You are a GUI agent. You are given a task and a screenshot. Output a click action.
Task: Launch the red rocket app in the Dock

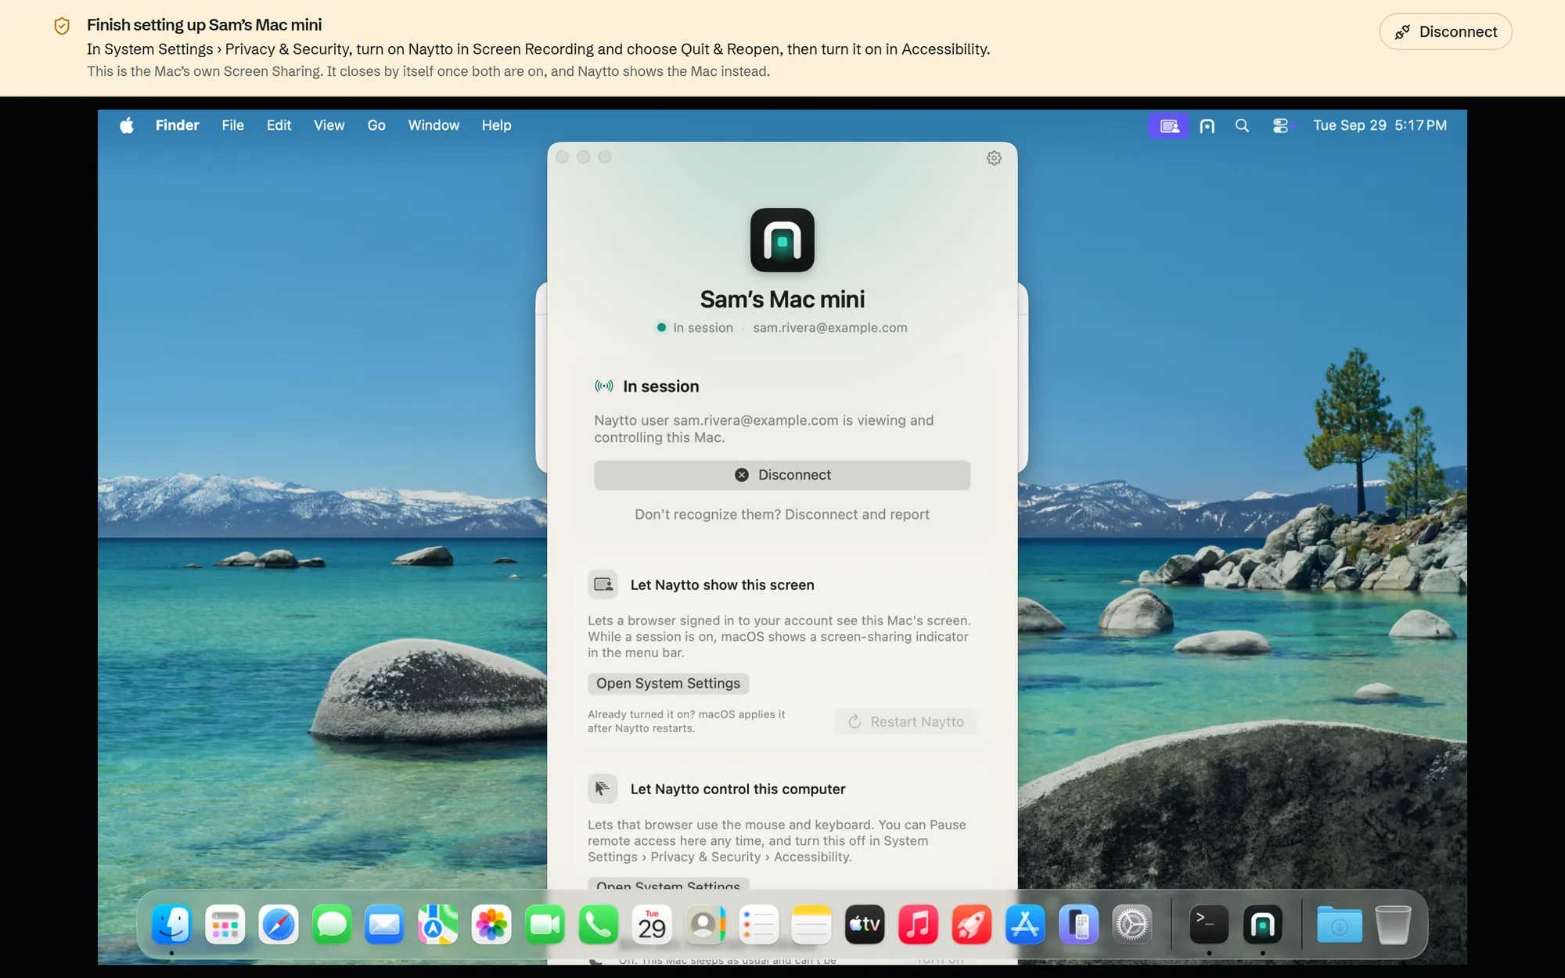[x=972, y=925]
